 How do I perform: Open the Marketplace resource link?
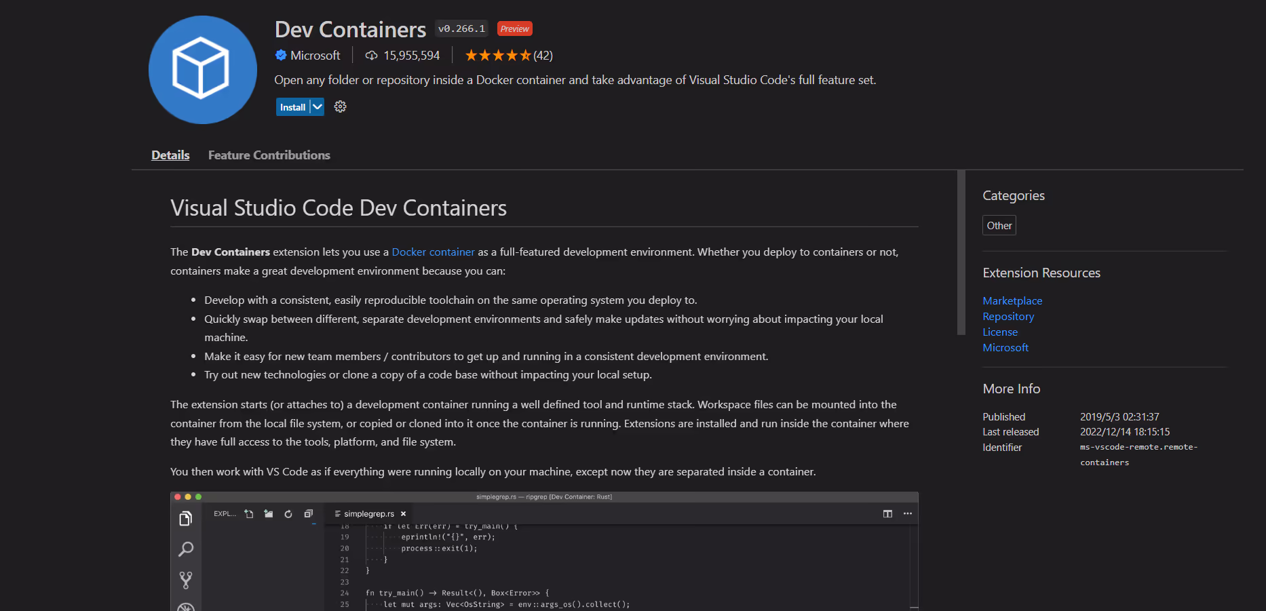(1012, 301)
